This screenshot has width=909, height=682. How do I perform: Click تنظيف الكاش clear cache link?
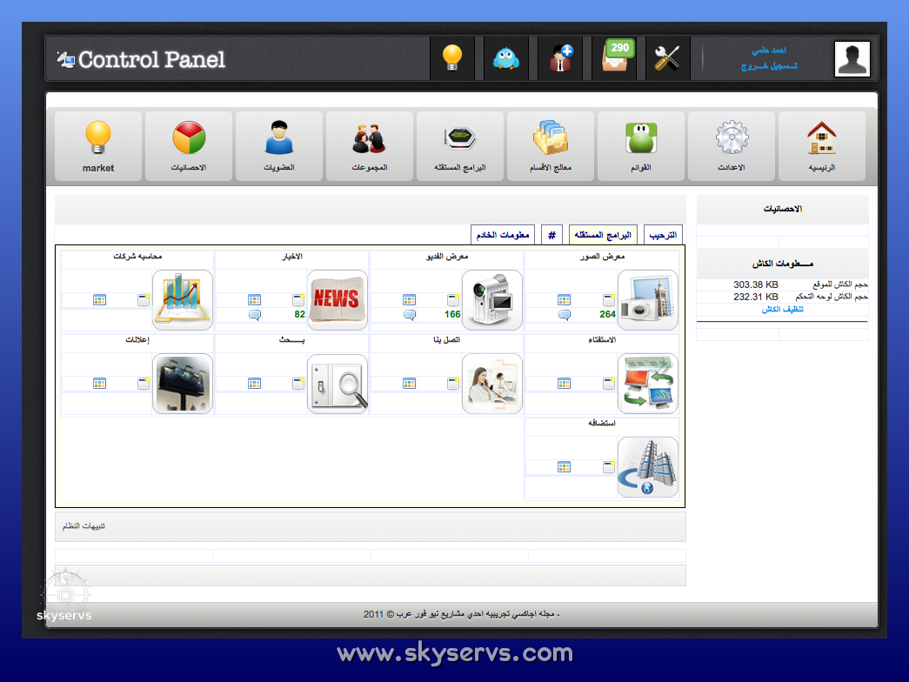pyautogui.click(x=782, y=309)
